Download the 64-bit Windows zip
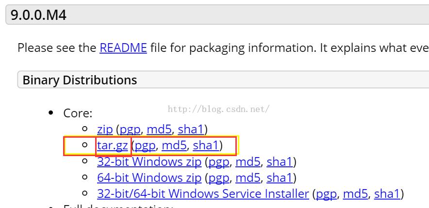Viewport: 429px width, 208px height. point(149,178)
